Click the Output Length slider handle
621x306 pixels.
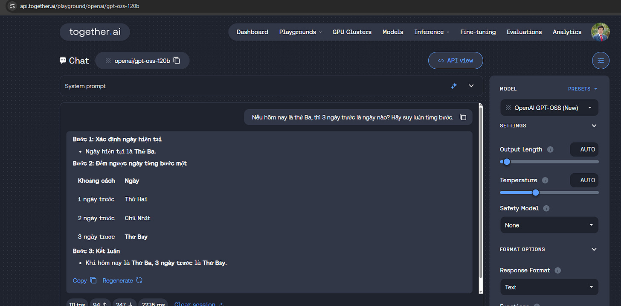[507, 162]
